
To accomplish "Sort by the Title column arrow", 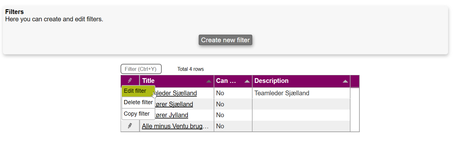I will click(209, 81).
